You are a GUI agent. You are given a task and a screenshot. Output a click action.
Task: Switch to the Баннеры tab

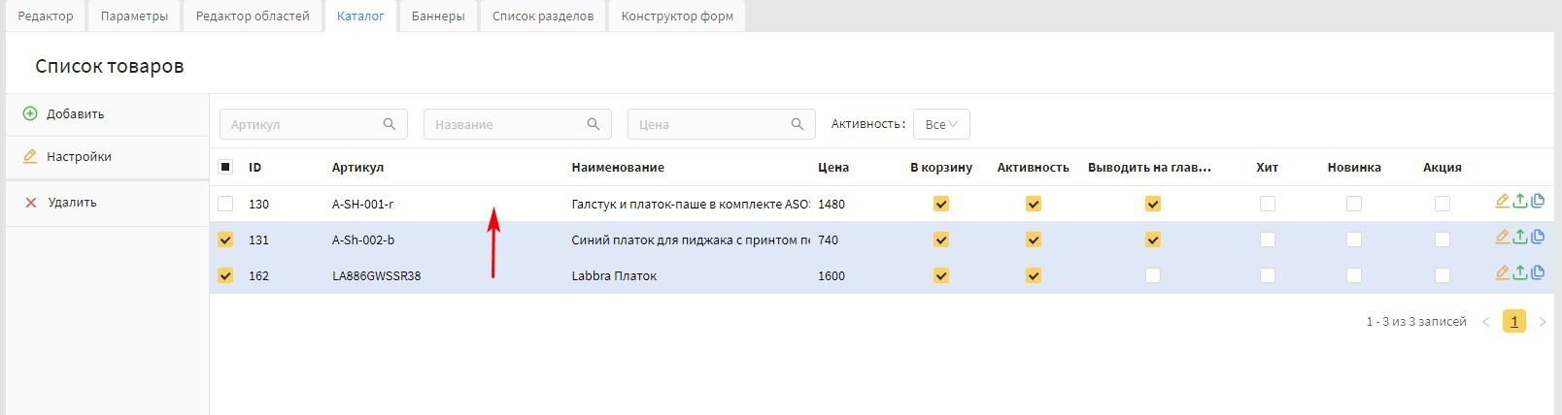pos(438,16)
